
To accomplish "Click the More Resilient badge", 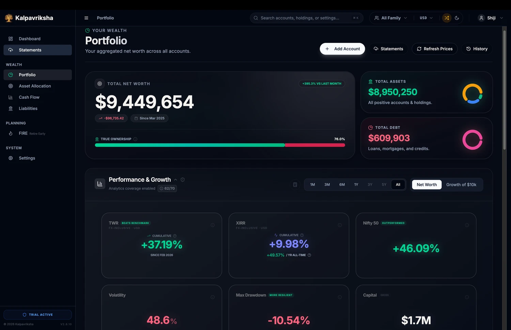I will (x=281, y=295).
